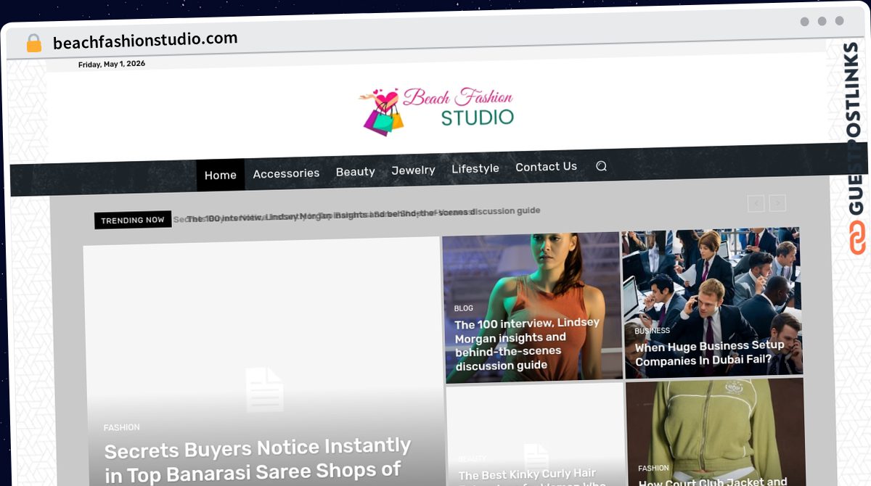This screenshot has height=486, width=871.
Task: Go to previous trending item arrow
Action: 756,204
